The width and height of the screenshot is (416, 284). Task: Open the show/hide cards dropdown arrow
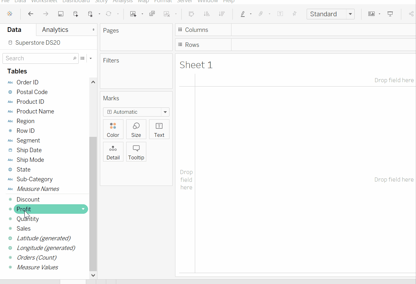379,14
